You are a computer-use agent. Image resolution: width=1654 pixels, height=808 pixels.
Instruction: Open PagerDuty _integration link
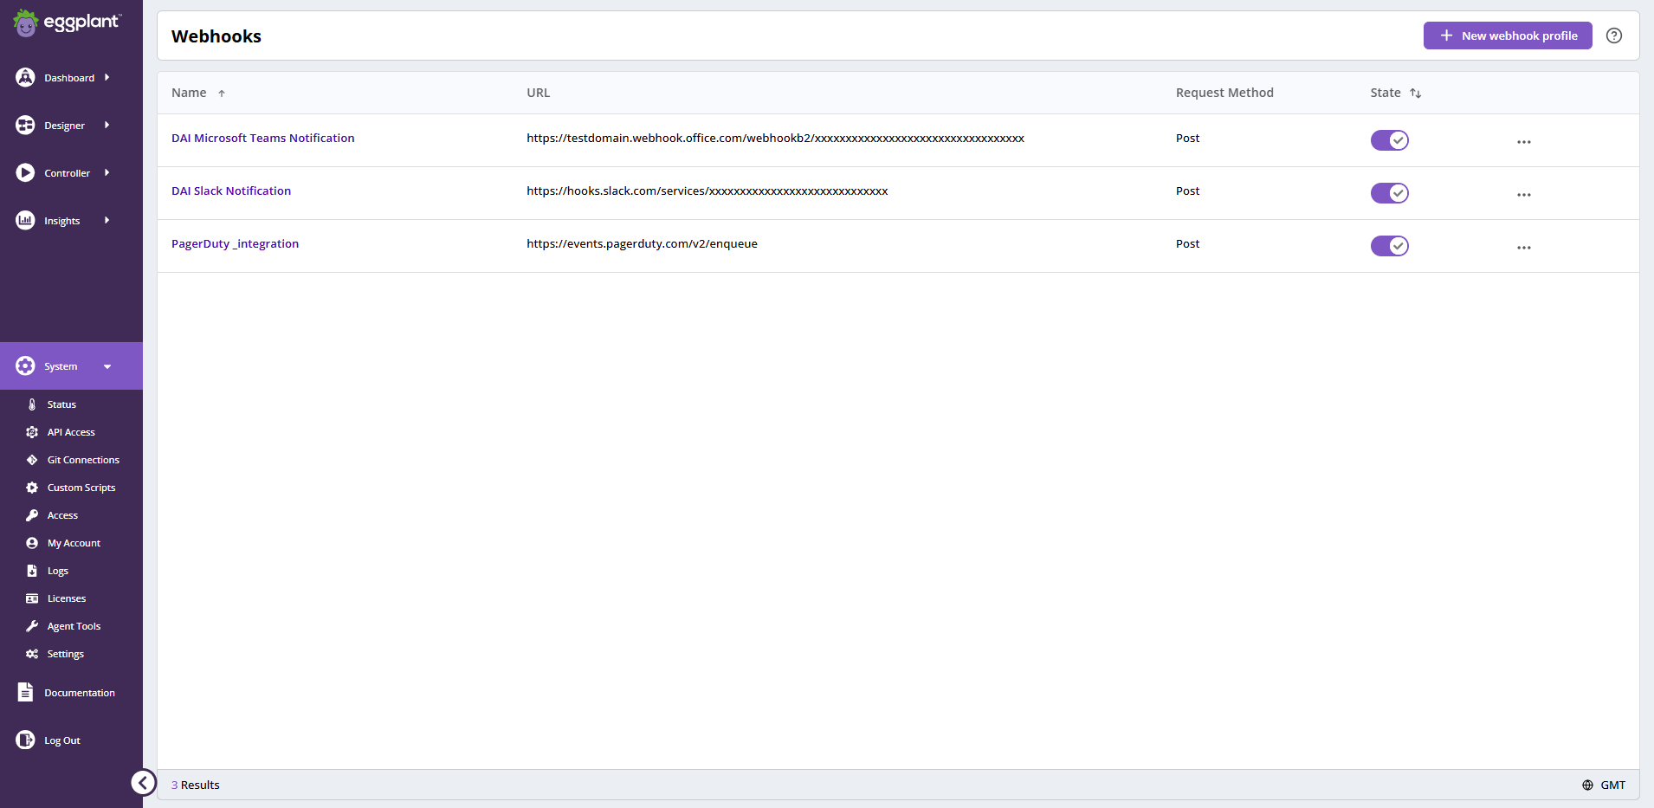pyautogui.click(x=235, y=243)
